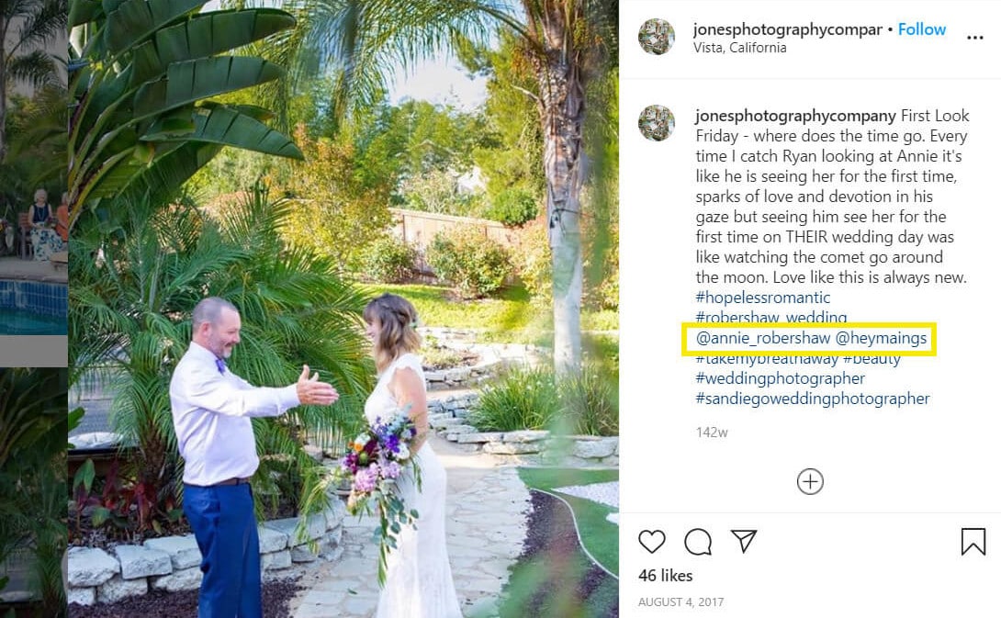The height and width of the screenshot is (618, 1001).
Task: Open comments with speech bubble icon
Action: [698, 542]
